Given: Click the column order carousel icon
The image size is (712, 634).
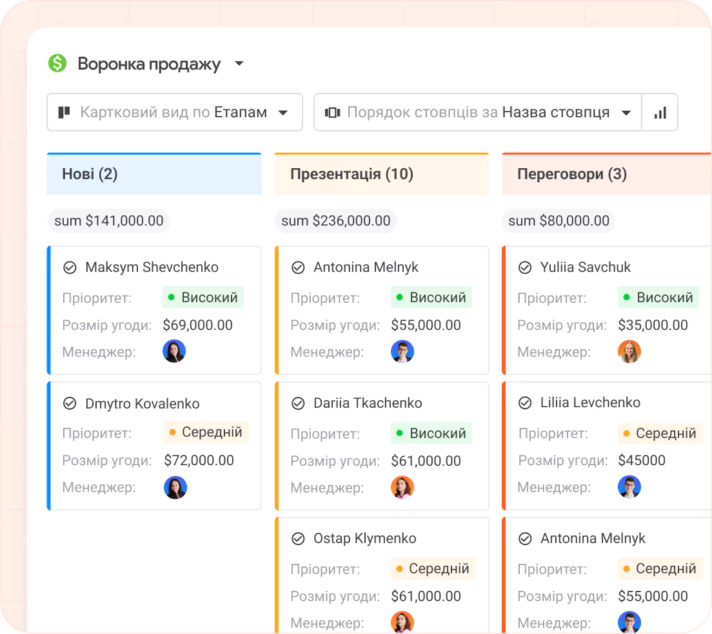Looking at the screenshot, I should (332, 113).
